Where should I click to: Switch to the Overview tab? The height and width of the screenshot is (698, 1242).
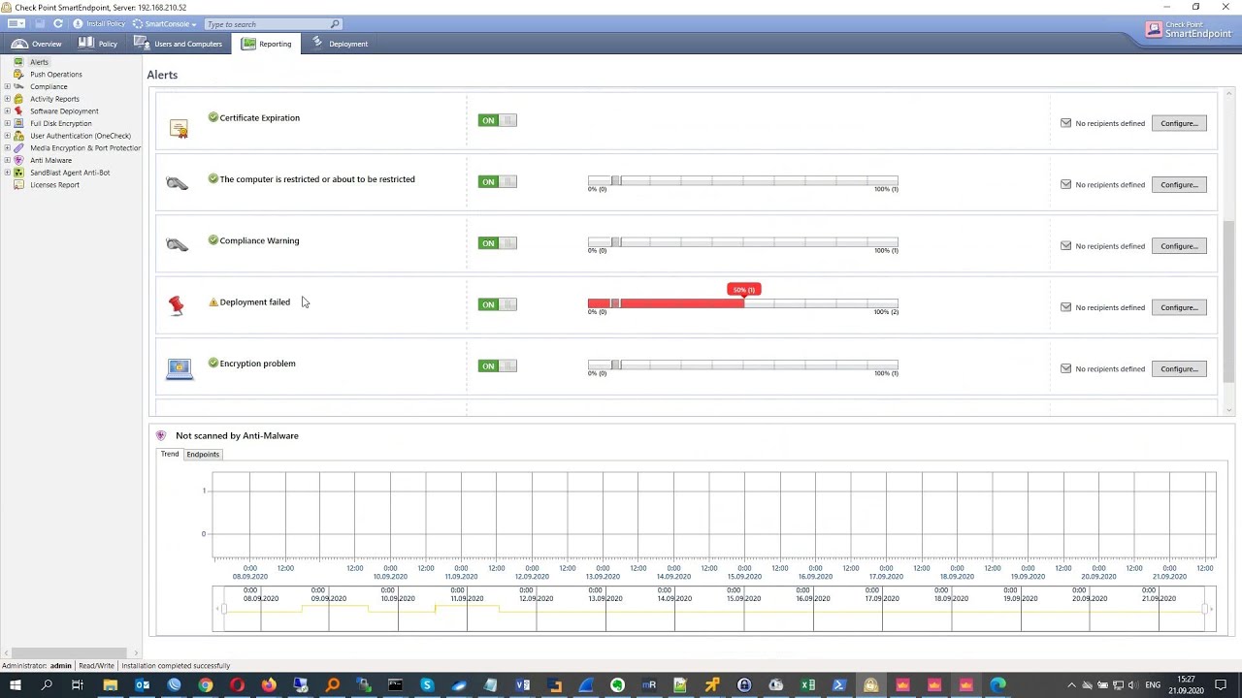(37, 44)
